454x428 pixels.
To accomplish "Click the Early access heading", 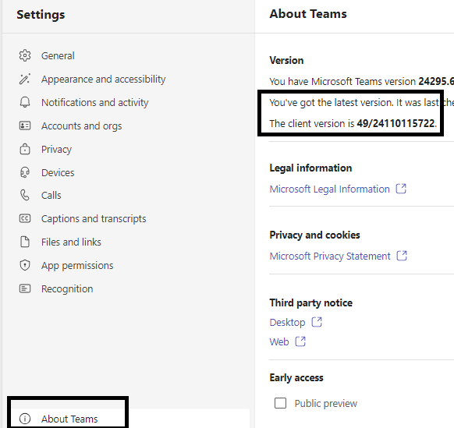I will (296, 377).
